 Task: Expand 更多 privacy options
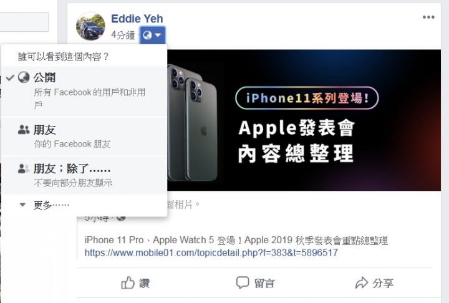tap(84, 204)
